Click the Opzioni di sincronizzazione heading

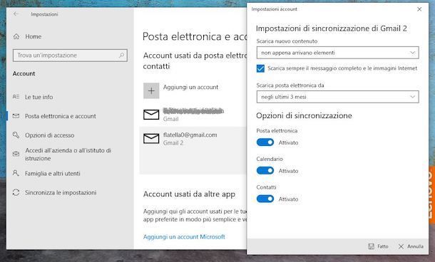304,115
